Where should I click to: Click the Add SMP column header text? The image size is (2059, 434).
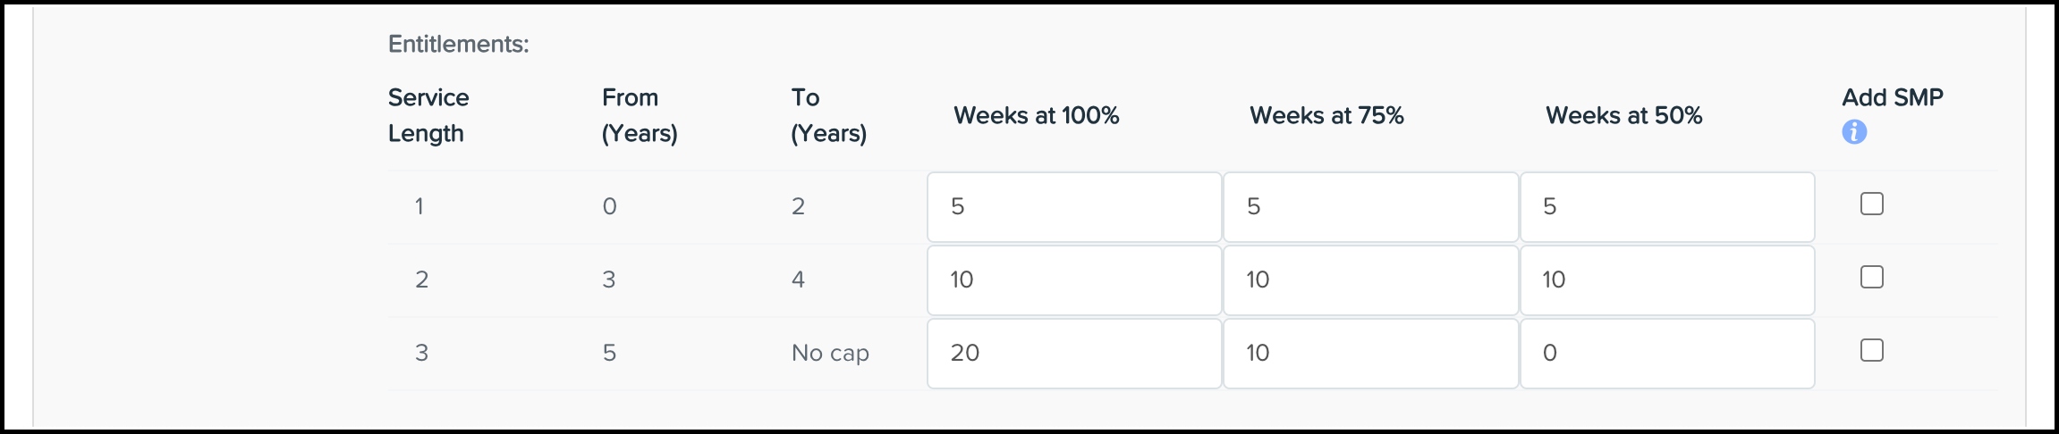tap(1893, 97)
